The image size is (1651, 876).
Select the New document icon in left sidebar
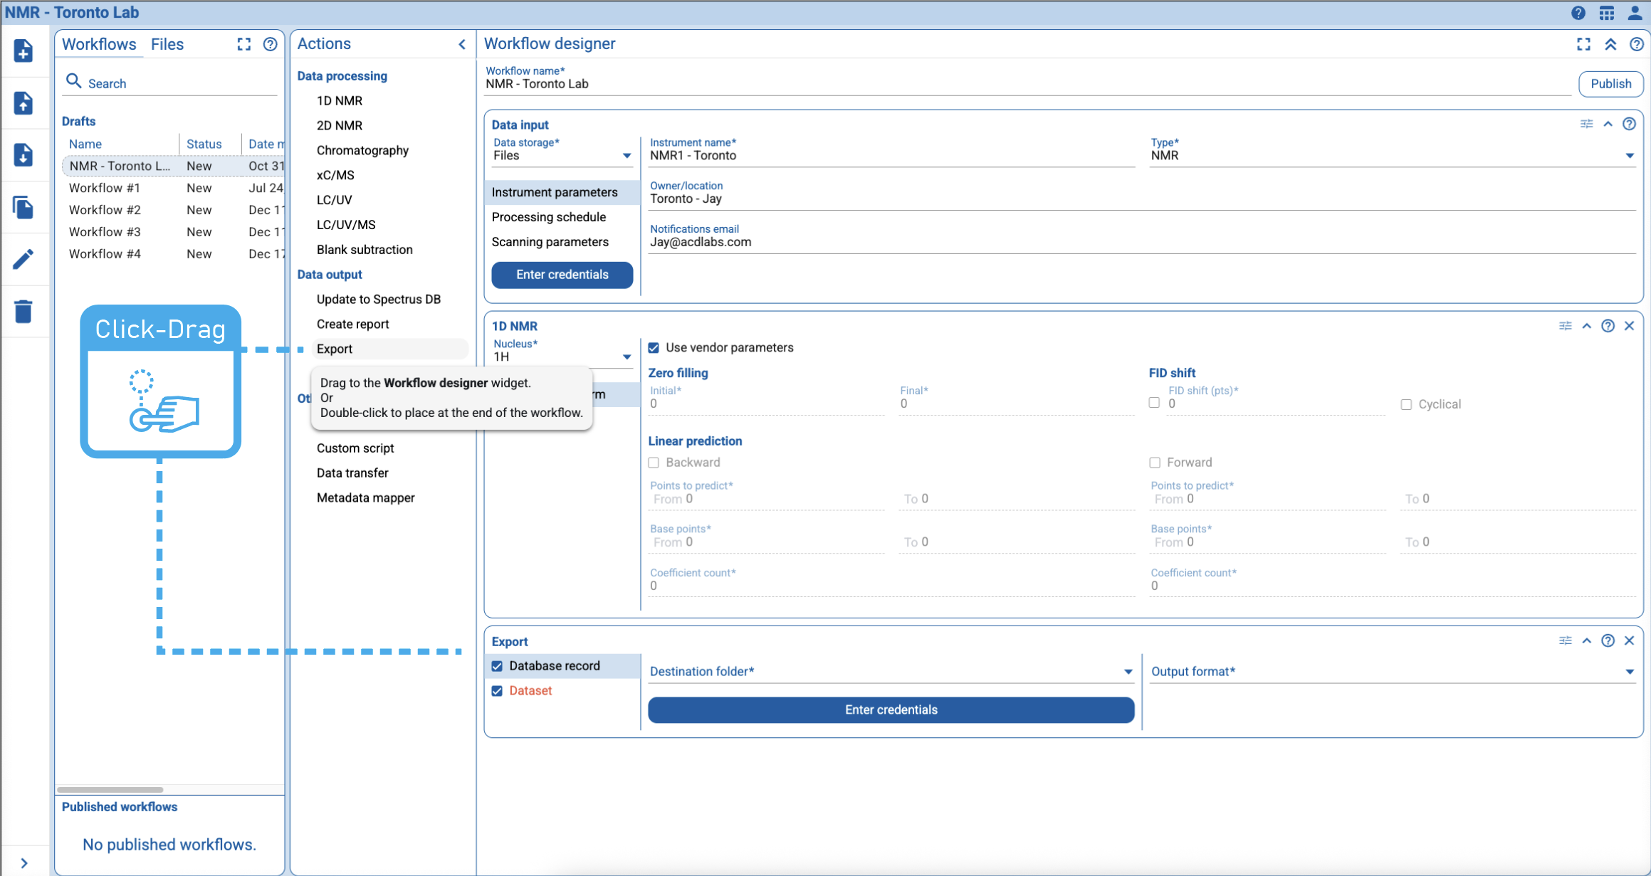pyautogui.click(x=23, y=51)
